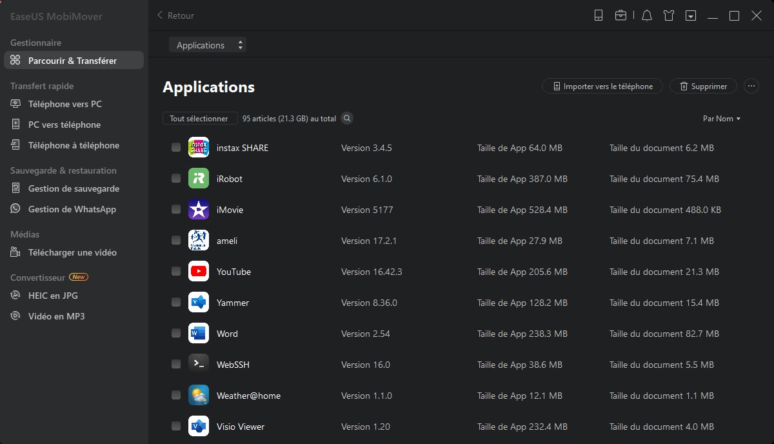
Task: Tick the Weather@home checkbox
Action: tap(176, 396)
